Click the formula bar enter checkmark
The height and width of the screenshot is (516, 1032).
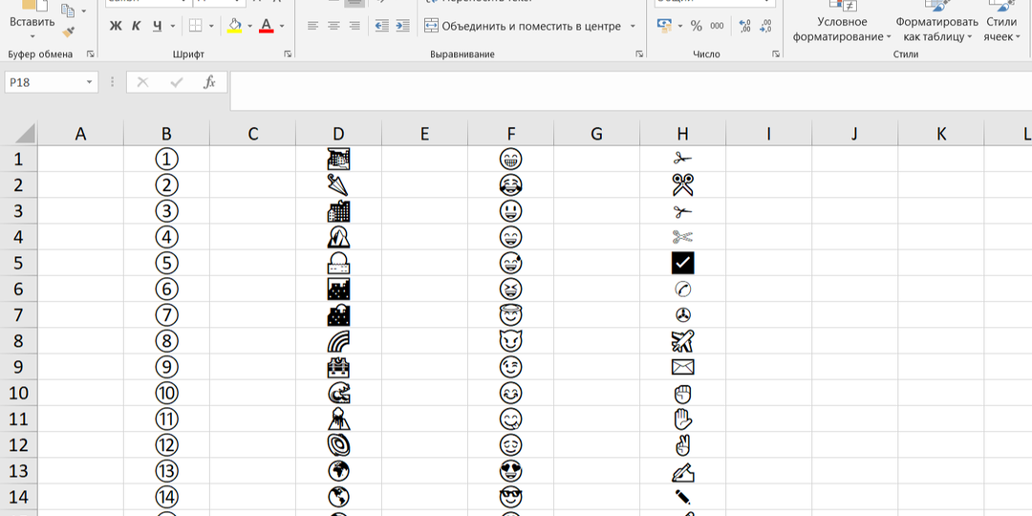coord(177,82)
